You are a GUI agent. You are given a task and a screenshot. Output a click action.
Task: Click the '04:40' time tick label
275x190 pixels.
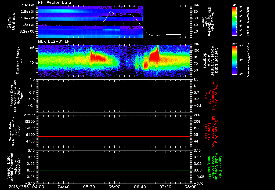pyautogui.click(x=63, y=187)
